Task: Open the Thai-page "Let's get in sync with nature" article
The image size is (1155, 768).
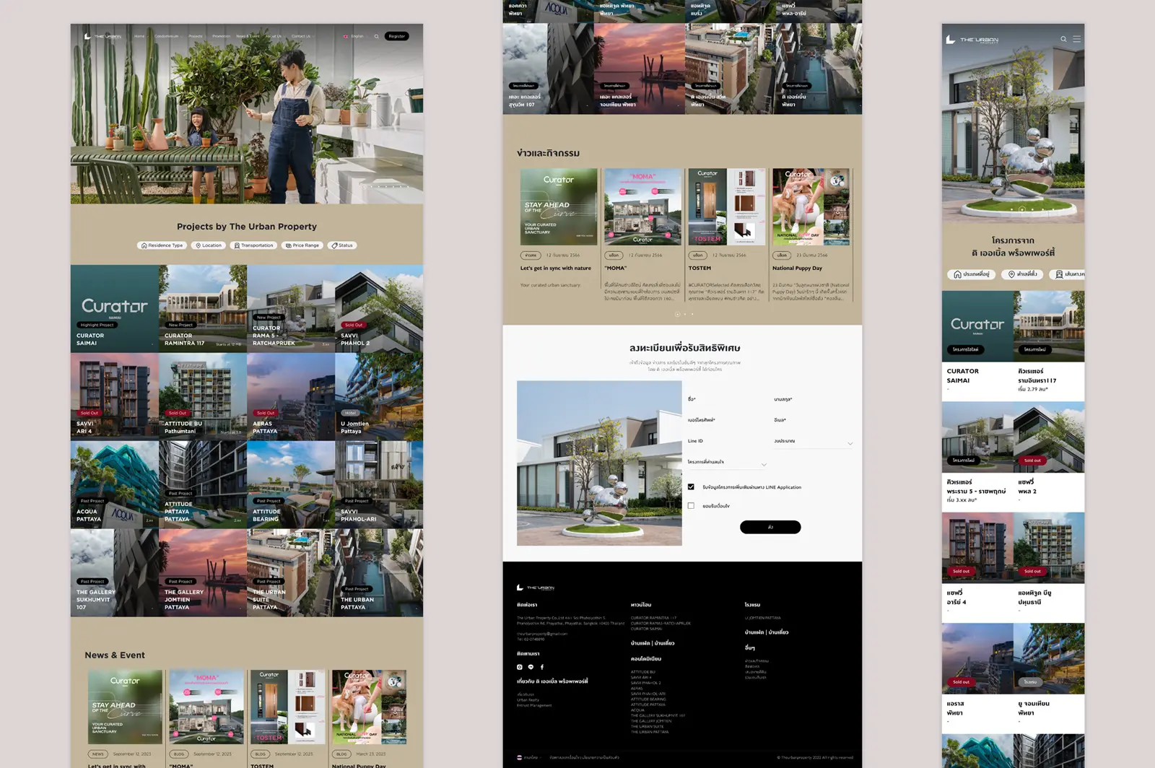Action: point(559,235)
